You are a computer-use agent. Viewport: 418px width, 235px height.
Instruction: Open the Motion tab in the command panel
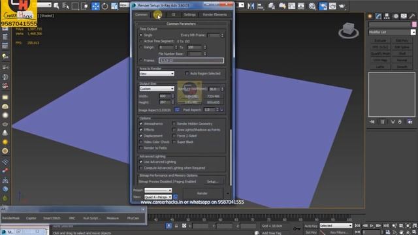tap(396, 16)
